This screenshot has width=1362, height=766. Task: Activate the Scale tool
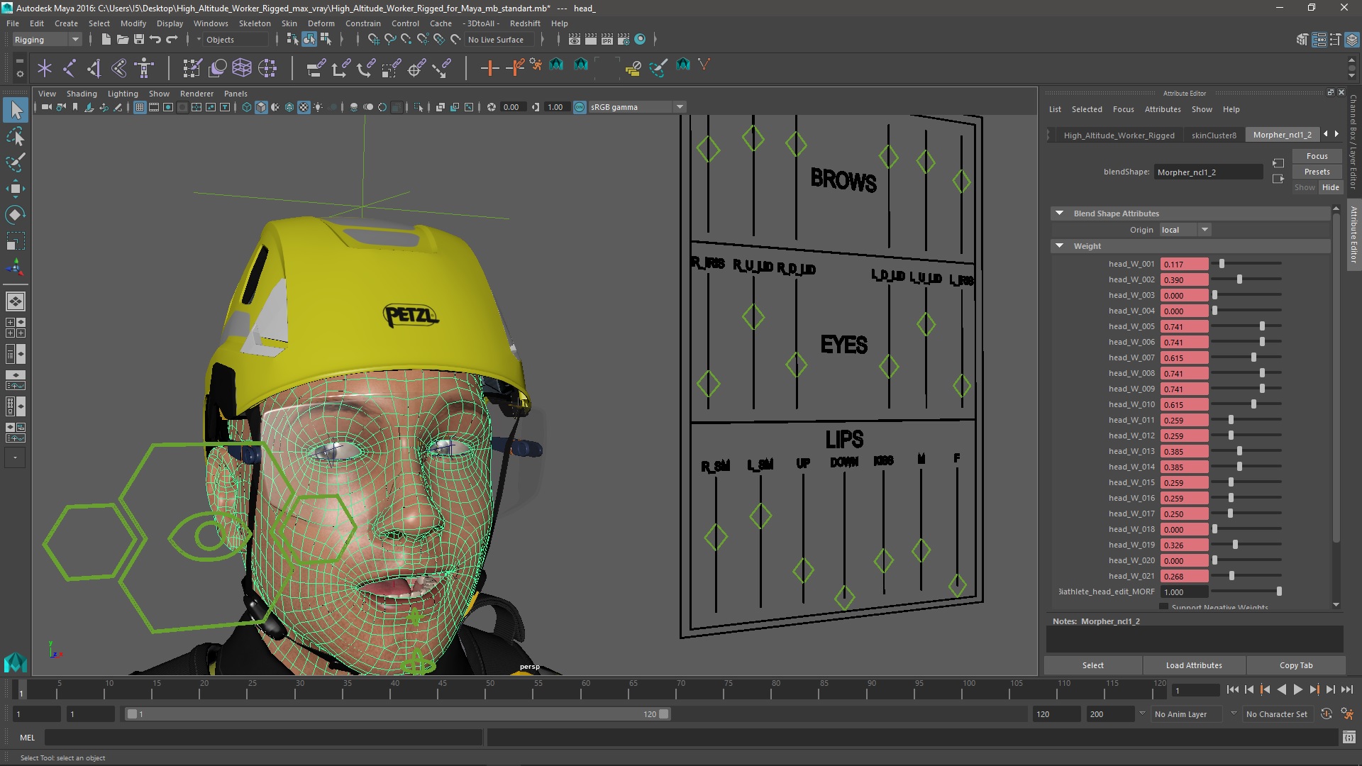tap(16, 241)
